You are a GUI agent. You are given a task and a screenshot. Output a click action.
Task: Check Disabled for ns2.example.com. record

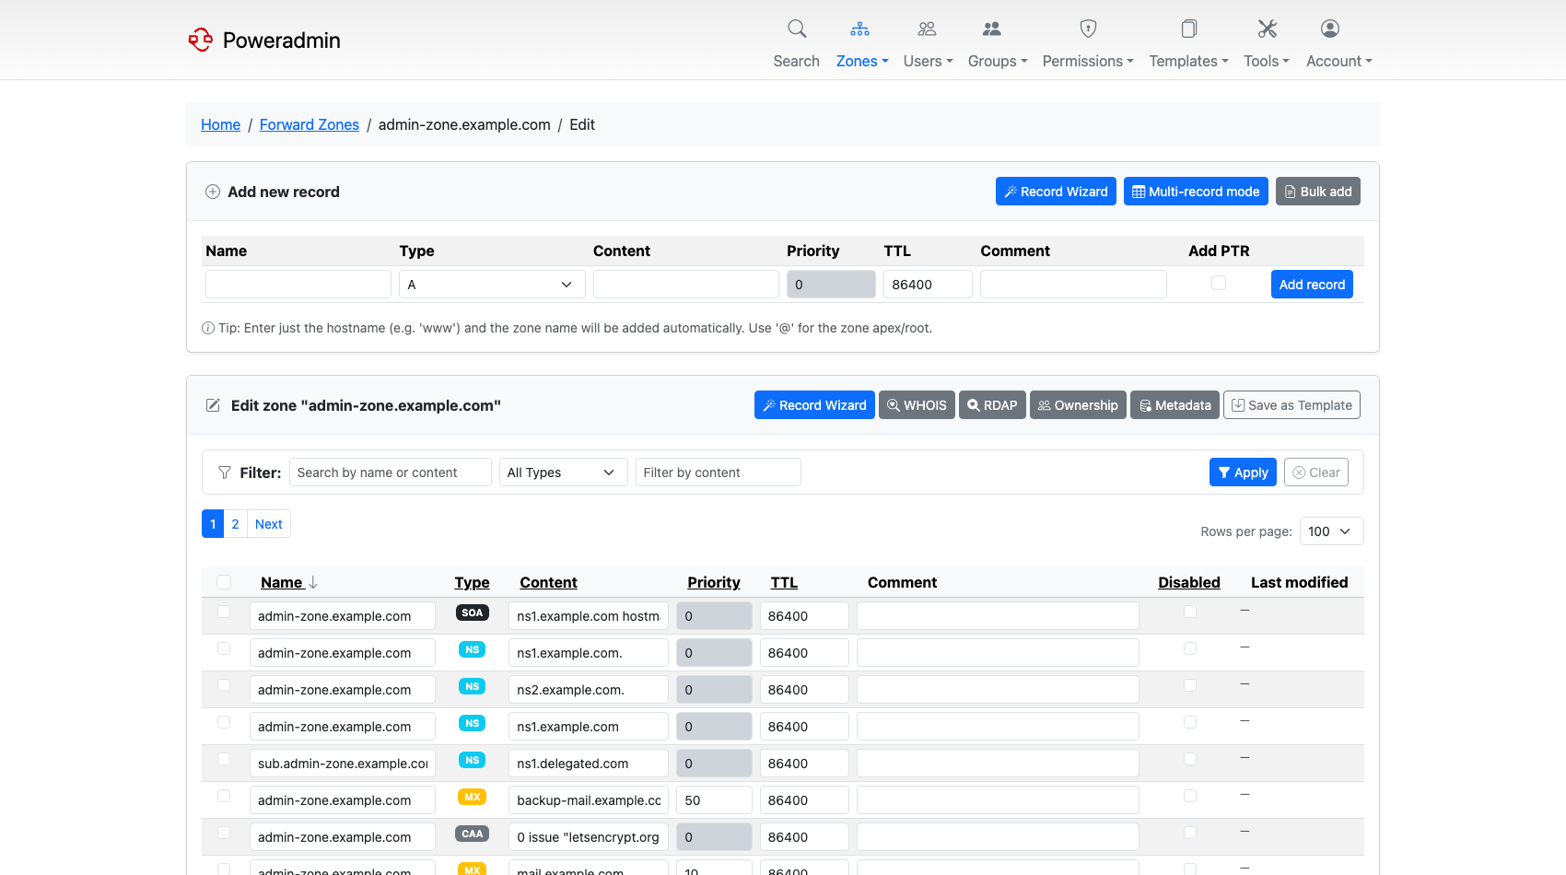[1190, 685]
